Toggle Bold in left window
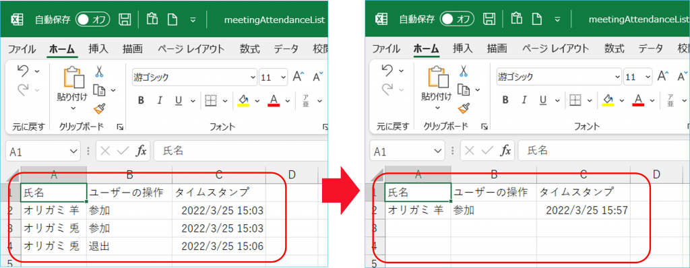 click(x=142, y=101)
